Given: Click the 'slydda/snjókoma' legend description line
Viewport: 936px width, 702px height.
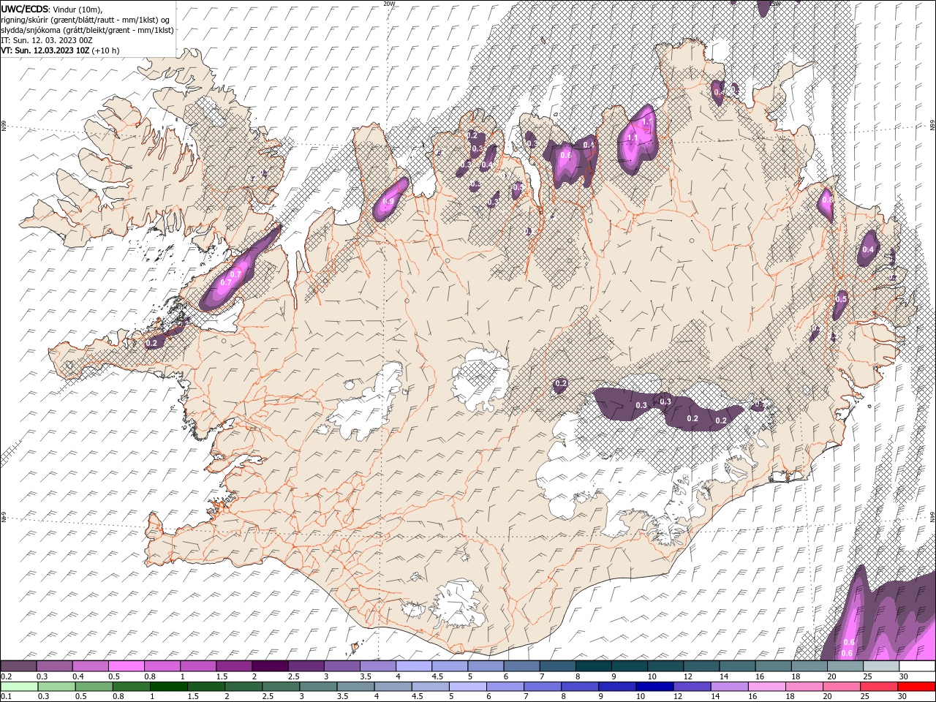Looking at the screenshot, I should 87,30.
